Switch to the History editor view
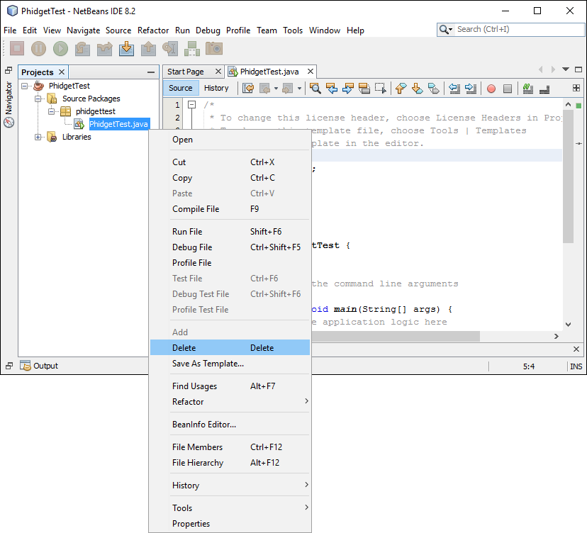 [x=216, y=89]
